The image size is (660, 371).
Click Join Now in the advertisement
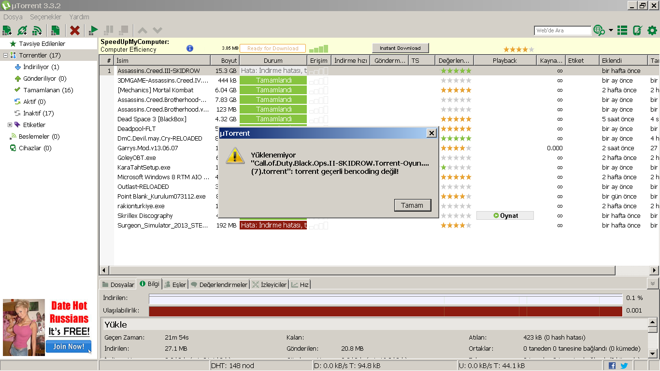[x=68, y=346]
